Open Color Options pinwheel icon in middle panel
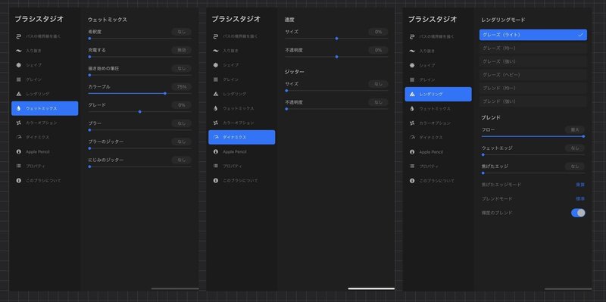This screenshot has width=606, height=302. 216,123
